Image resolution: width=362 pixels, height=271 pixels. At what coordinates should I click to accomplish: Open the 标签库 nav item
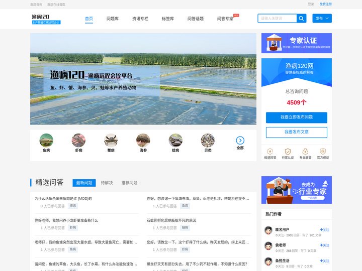168,19
